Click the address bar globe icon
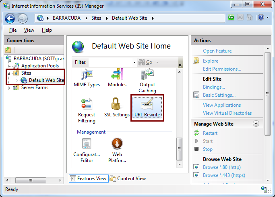Image resolution: width=275 pixels, height=197 pixels. point(40,18)
